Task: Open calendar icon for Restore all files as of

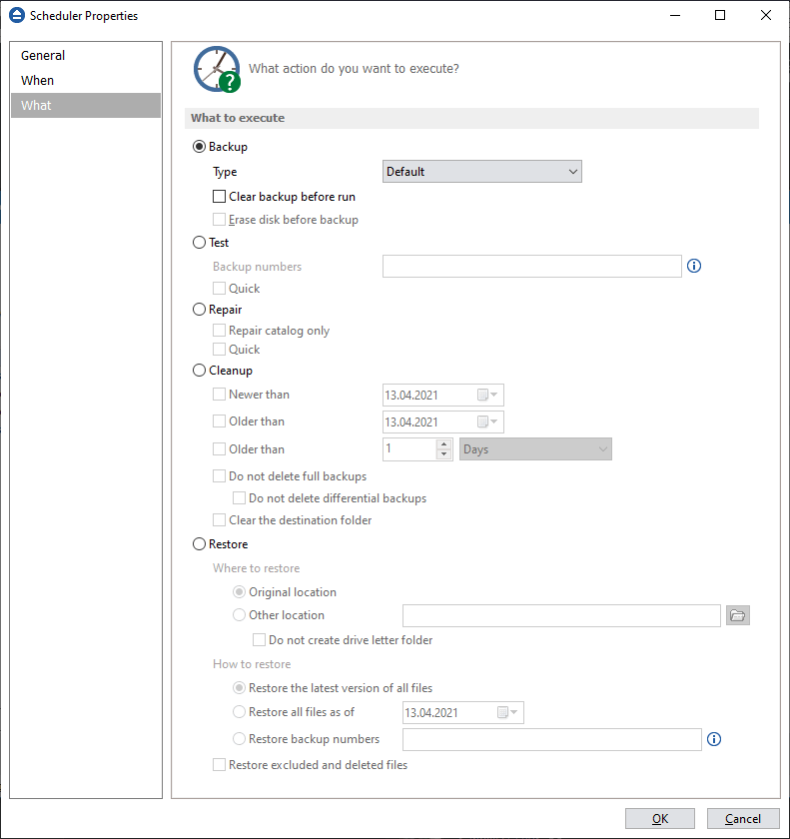Action: click(507, 713)
